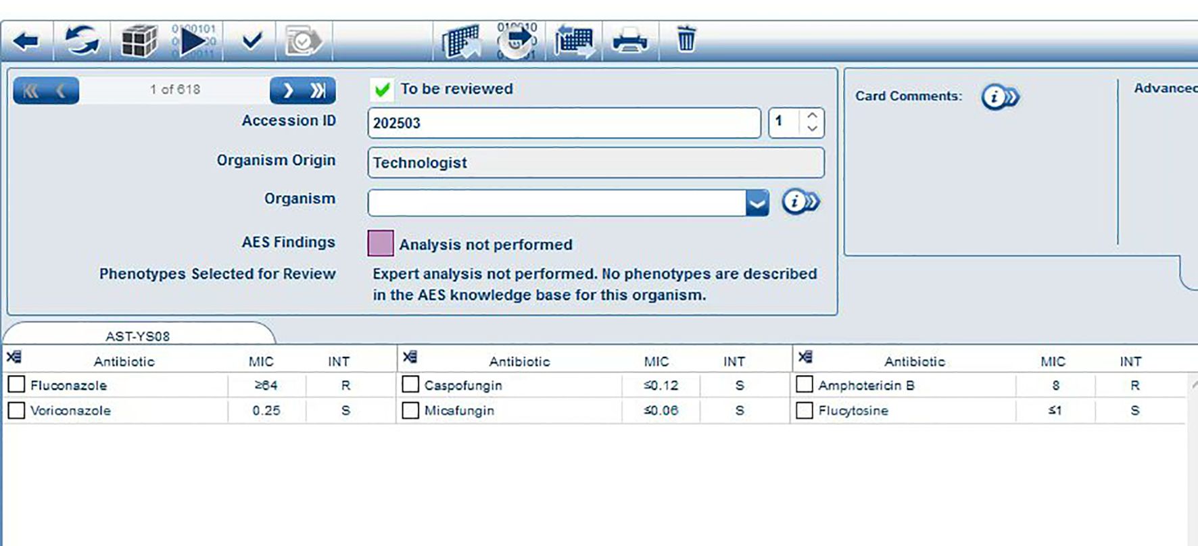Open the cube blocks toolbar icon
Image resolution: width=1198 pixels, height=546 pixels.
pyautogui.click(x=139, y=41)
